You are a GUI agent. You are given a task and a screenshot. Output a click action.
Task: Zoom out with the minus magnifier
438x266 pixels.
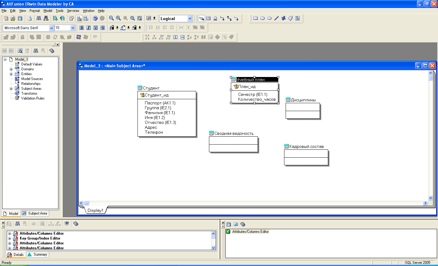[x=111, y=18]
